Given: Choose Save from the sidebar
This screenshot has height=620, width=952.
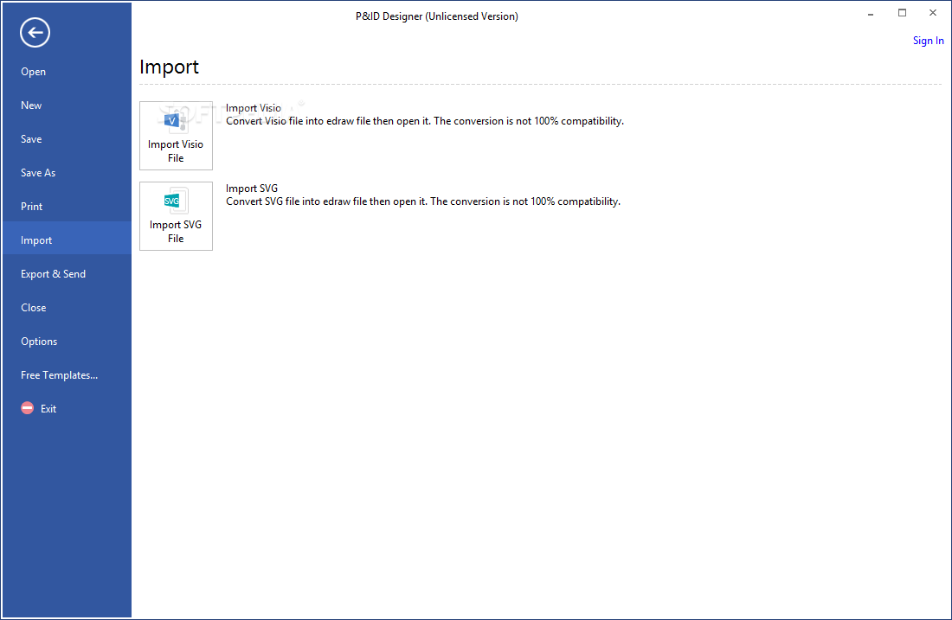Looking at the screenshot, I should 67,139.
